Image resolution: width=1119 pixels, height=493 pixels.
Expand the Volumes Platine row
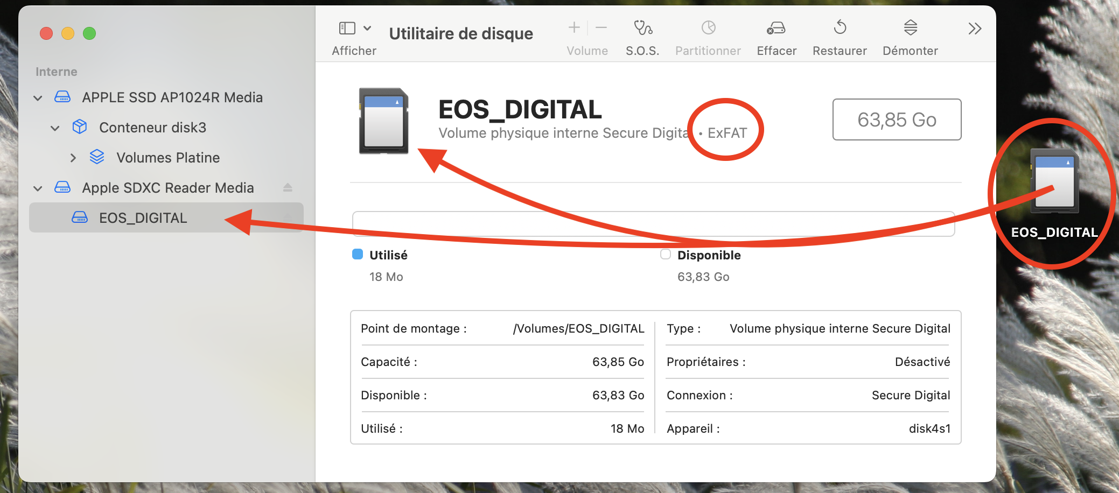73,158
